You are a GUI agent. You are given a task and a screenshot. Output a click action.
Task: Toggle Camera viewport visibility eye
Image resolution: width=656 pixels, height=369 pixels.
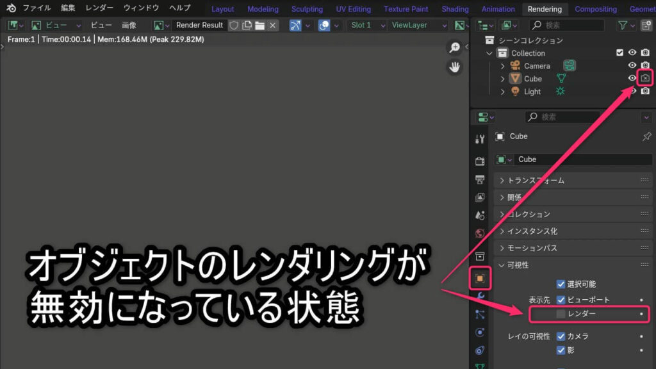[632, 65]
